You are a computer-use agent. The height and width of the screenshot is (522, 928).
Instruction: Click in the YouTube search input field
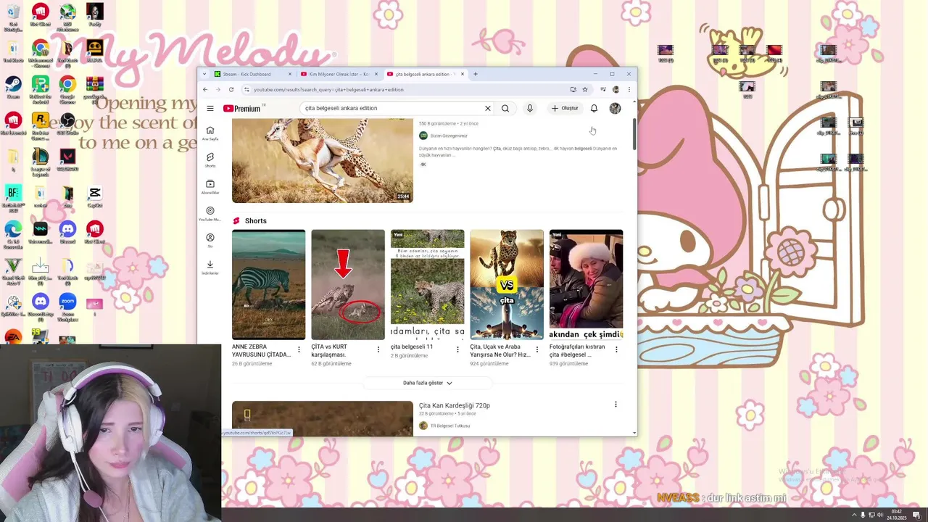point(391,108)
